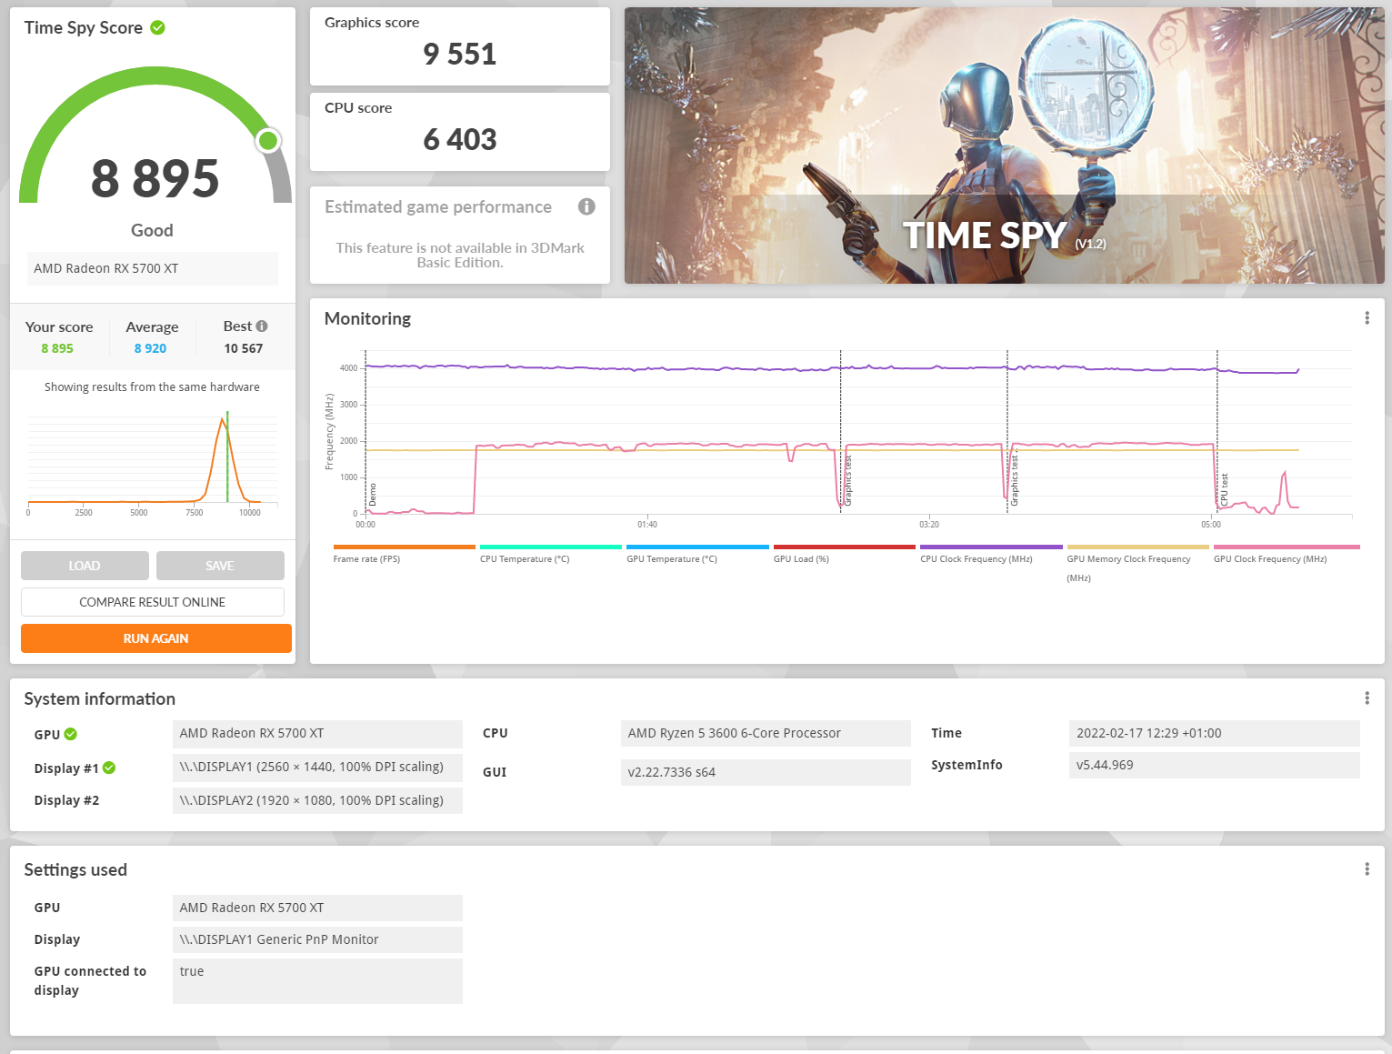1392x1054 pixels.
Task: Click the LOAD button
Action: click(x=85, y=566)
